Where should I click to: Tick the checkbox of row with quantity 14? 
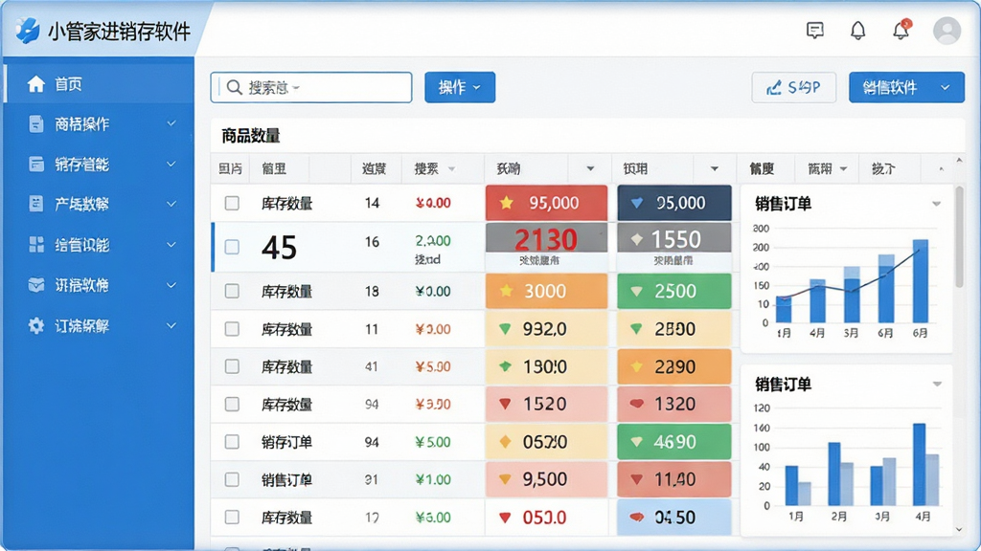pyautogui.click(x=232, y=203)
